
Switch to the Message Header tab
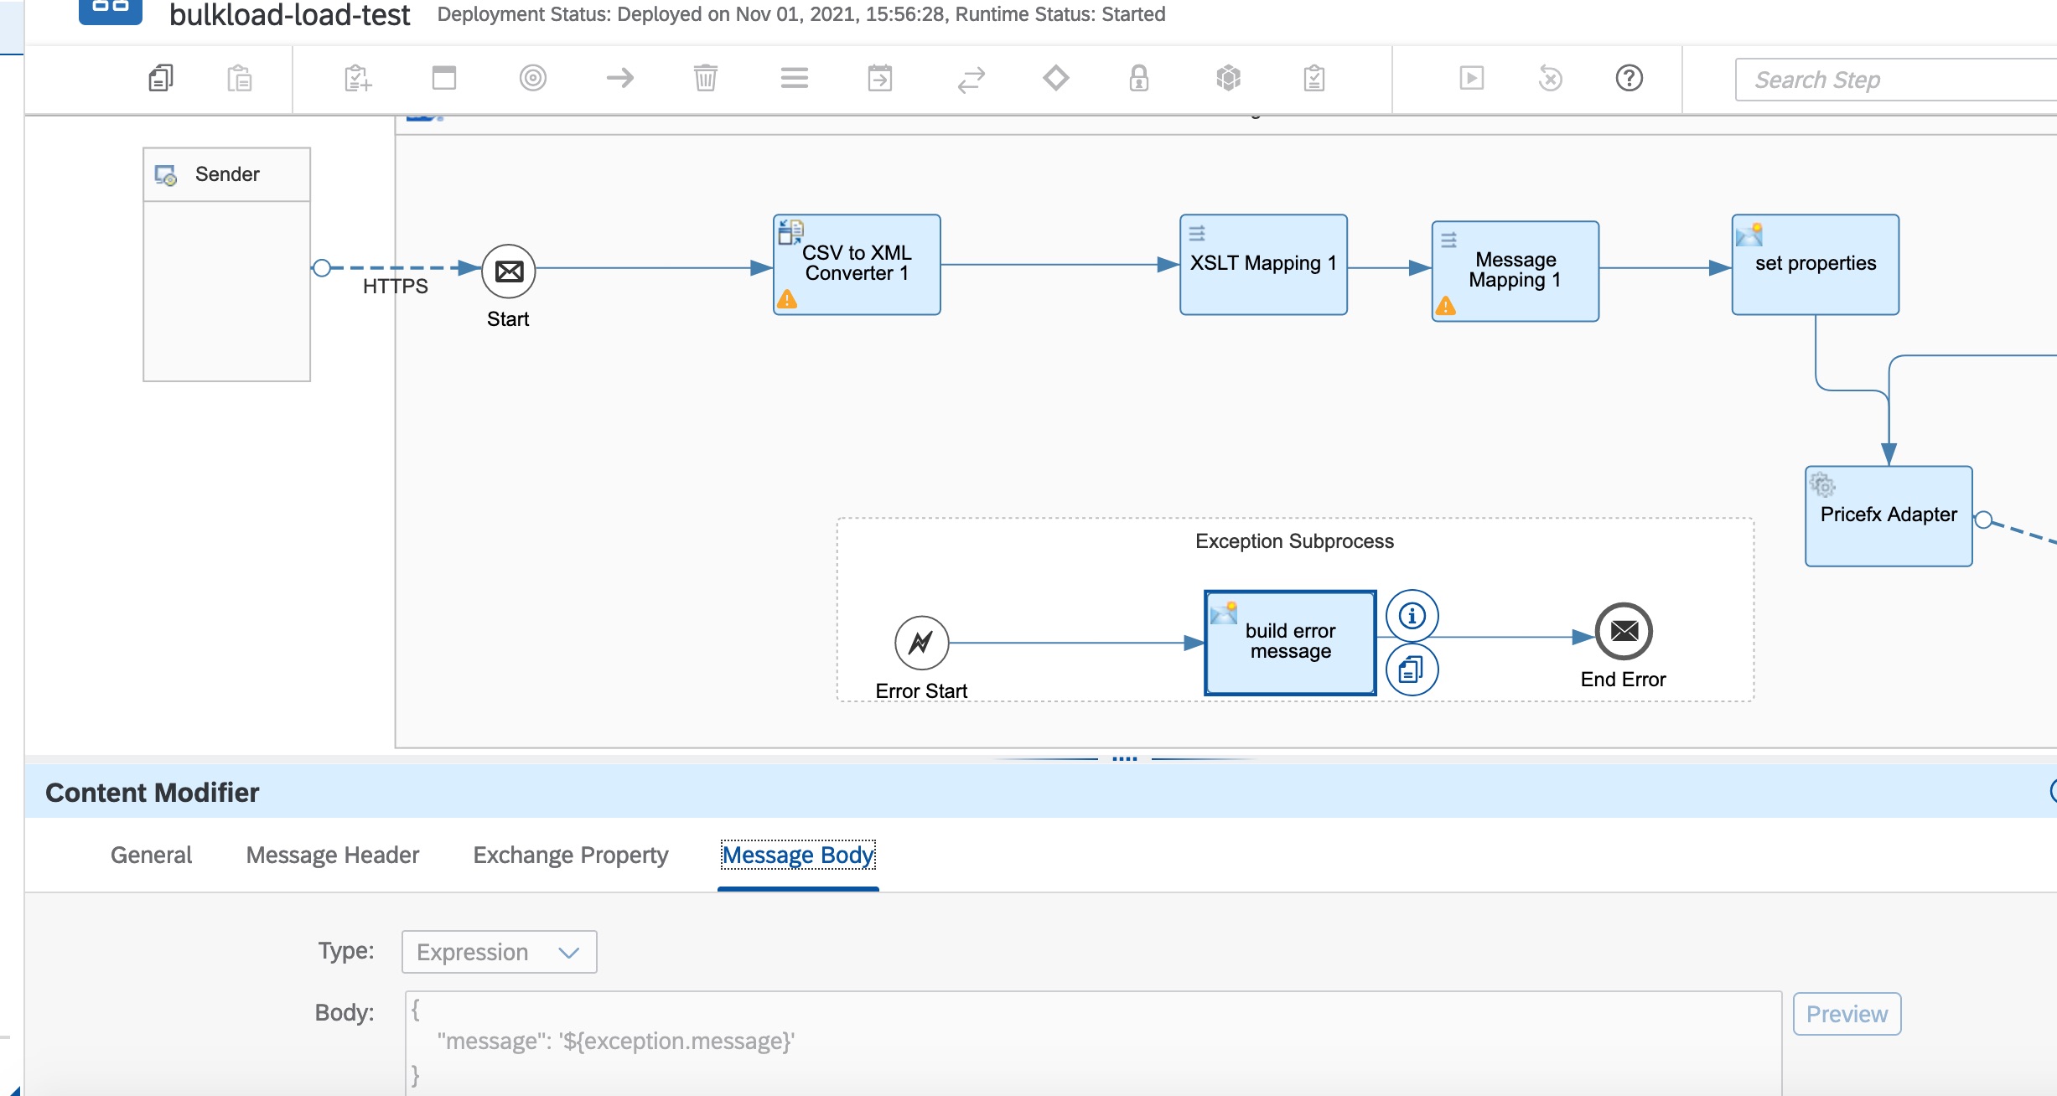pyautogui.click(x=332, y=856)
